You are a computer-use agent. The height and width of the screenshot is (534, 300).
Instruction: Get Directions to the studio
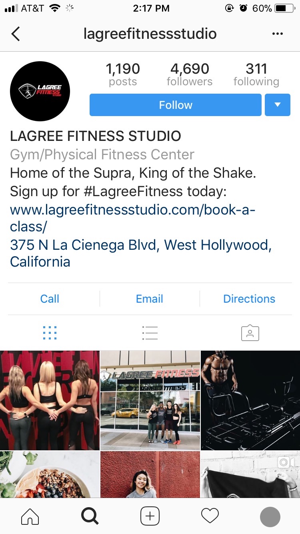[x=249, y=299]
